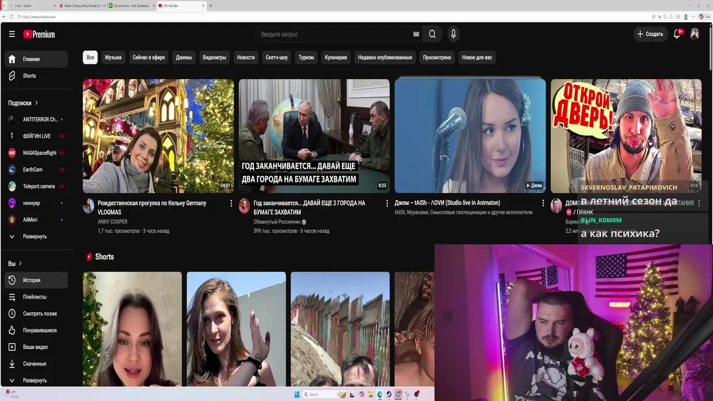
Task: Select the Новое для вас chip
Action: (477, 57)
